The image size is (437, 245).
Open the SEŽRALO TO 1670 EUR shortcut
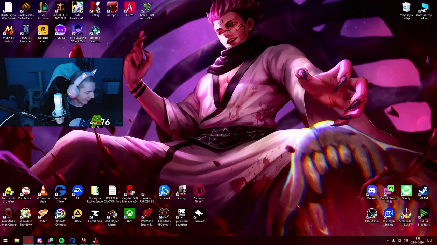click(60, 11)
